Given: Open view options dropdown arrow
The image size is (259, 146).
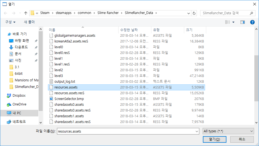Looking at the screenshot, I should click(x=233, y=22).
